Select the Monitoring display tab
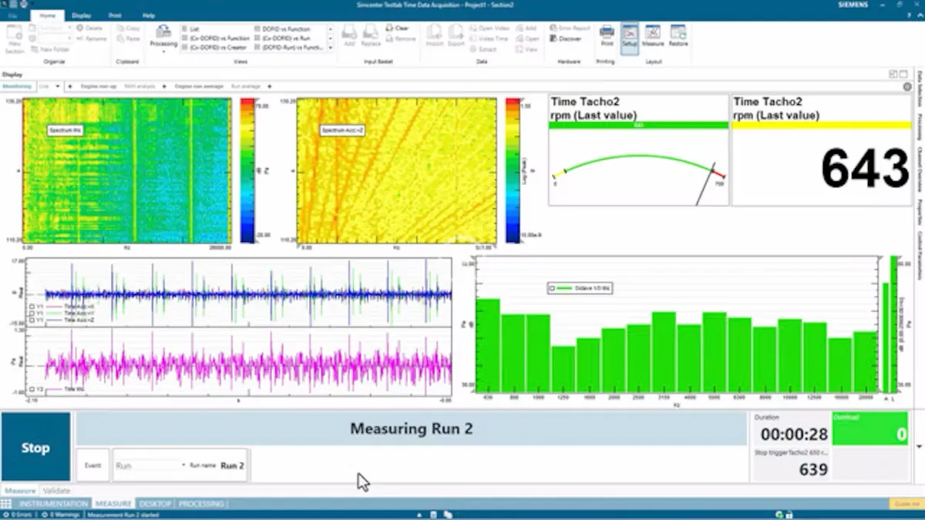925x520 pixels. (17, 86)
